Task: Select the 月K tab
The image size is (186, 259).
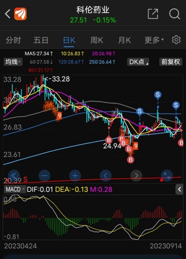Action: click(x=125, y=40)
